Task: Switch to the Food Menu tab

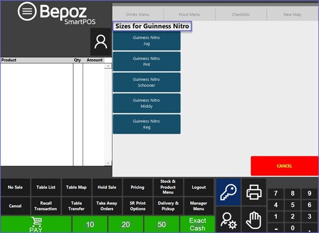Action: point(189,14)
